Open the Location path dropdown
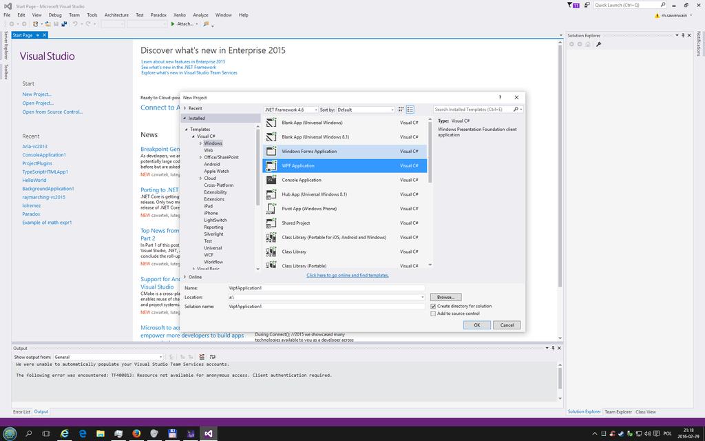The image size is (705, 441). (x=422, y=297)
